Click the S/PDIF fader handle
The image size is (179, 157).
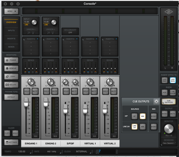66,109
